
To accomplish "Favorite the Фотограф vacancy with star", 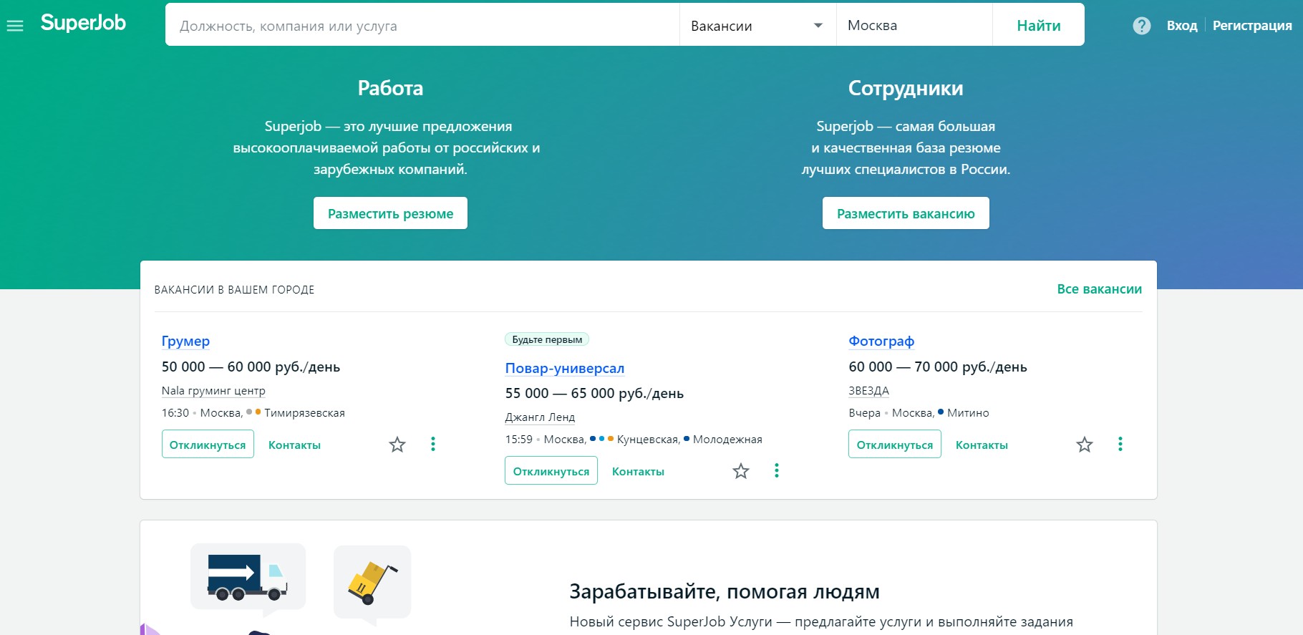I will 1085,445.
